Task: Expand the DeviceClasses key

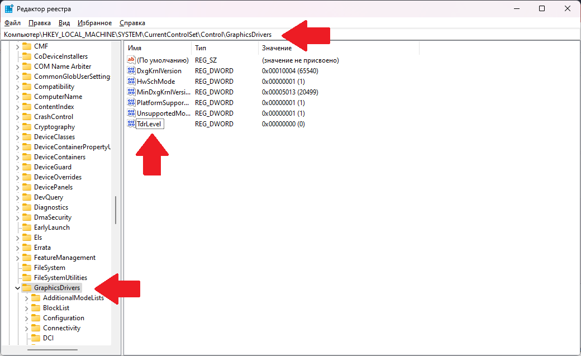Action: pos(17,137)
